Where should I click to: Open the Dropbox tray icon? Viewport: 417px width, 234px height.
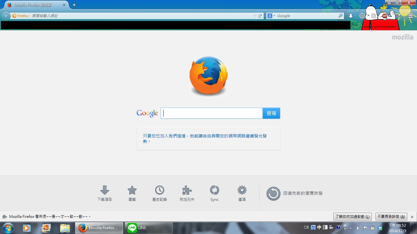click(380, 228)
